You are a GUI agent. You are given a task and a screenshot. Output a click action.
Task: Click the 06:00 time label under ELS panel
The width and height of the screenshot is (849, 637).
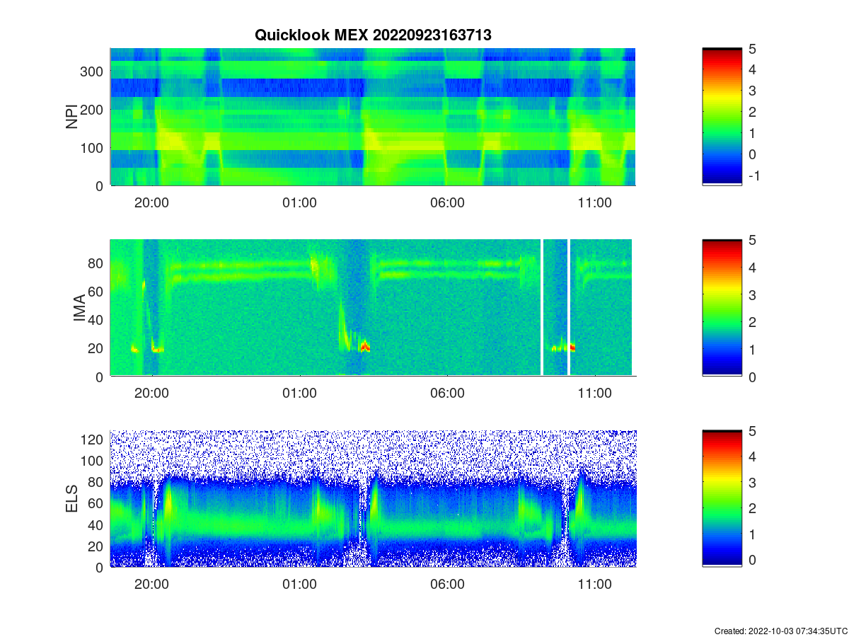(447, 585)
